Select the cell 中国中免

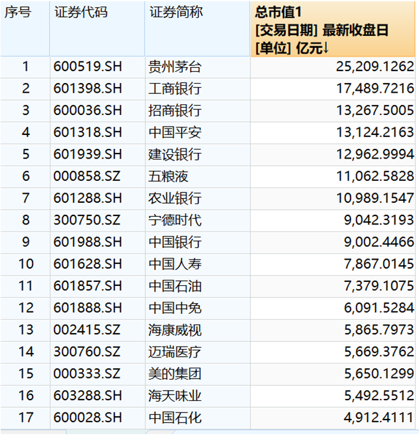click(x=198, y=308)
